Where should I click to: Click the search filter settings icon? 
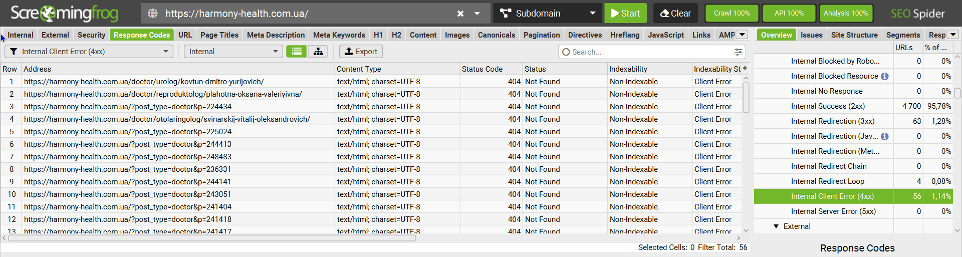point(738,52)
